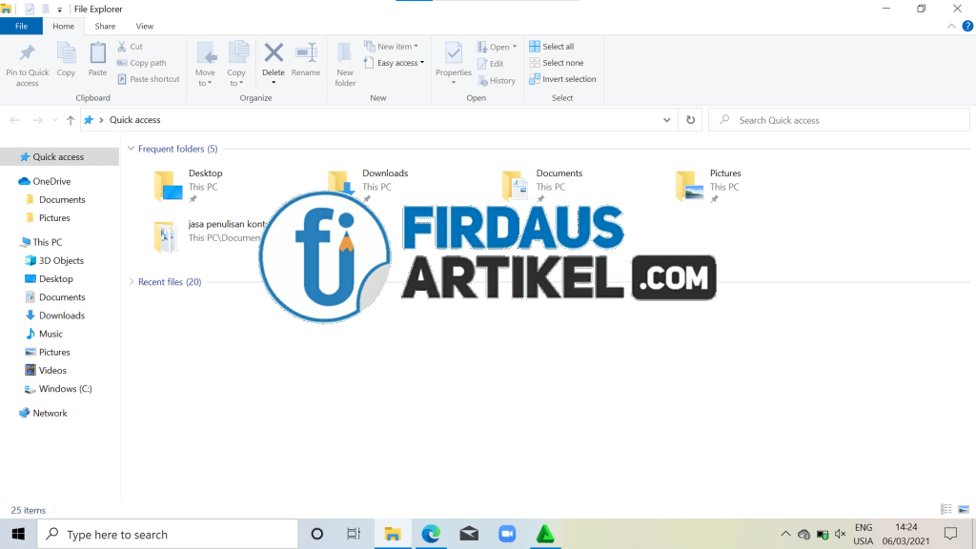Viewport: 976px width, 549px height.
Task: Go up one level with up arrow
Action: pyautogui.click(x=71, y=120)
